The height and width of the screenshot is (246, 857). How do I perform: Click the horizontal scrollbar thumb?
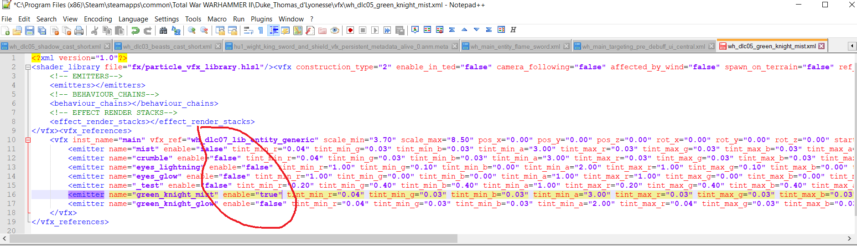pyautogui.click(x=233, y=239)
